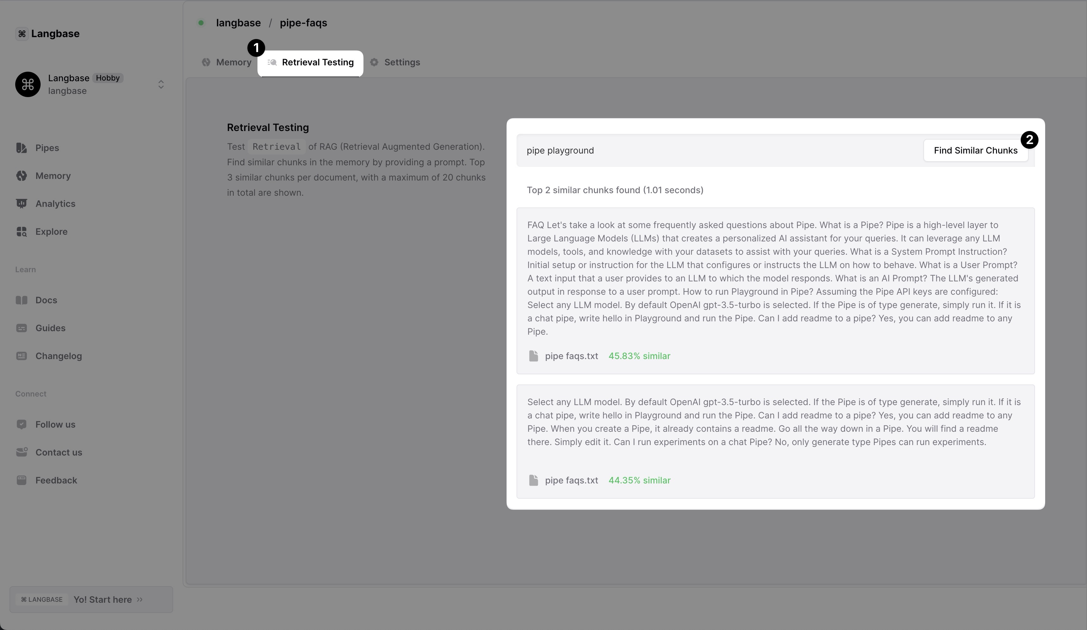Click the Explore icon in sidebar
The image size is (1087, 630).
click(21, 232)
